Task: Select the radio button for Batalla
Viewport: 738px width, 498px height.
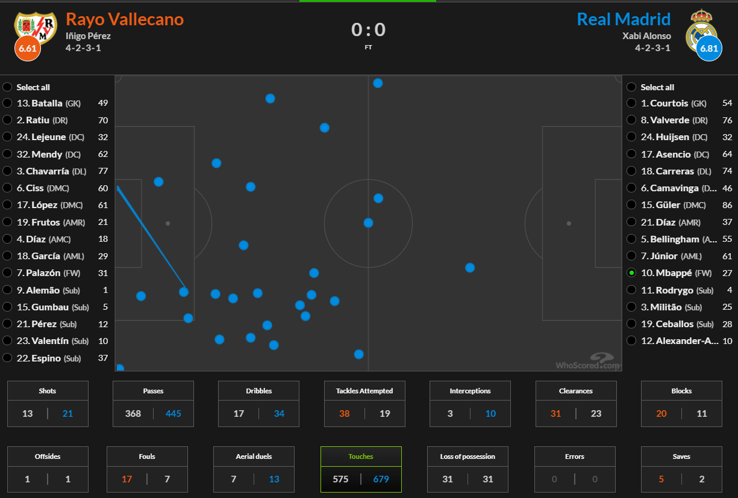Action: [7, 103]
